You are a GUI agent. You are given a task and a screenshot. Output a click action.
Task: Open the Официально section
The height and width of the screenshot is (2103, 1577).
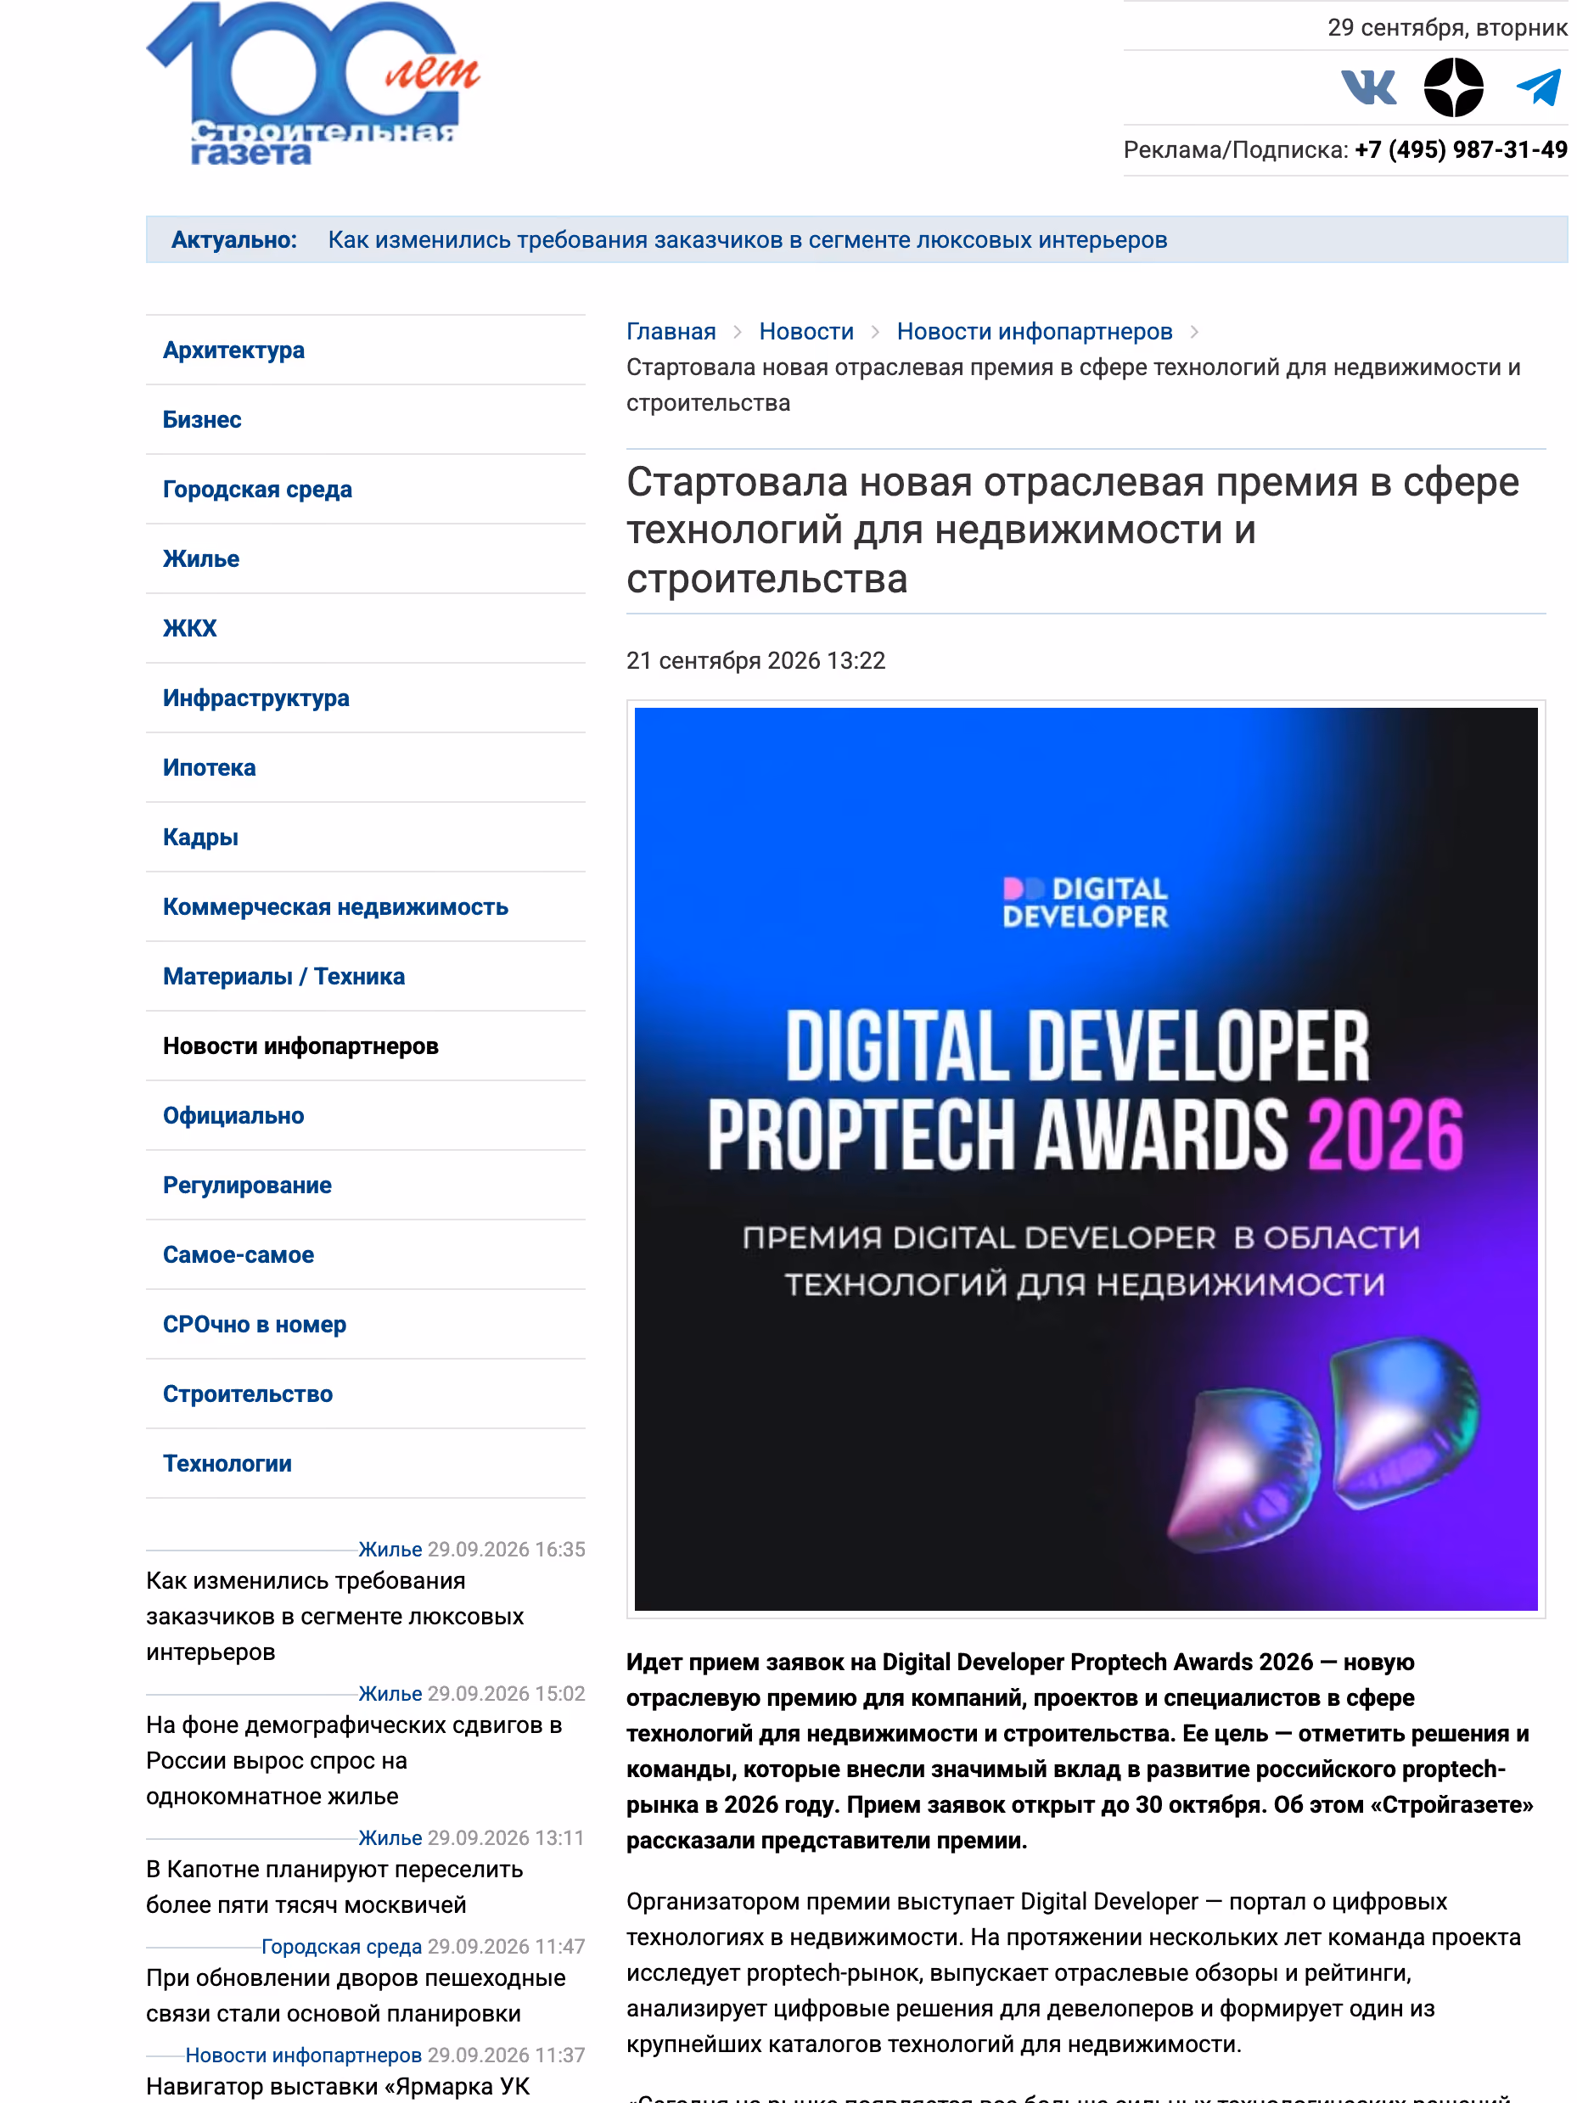tap(233, 1115)
